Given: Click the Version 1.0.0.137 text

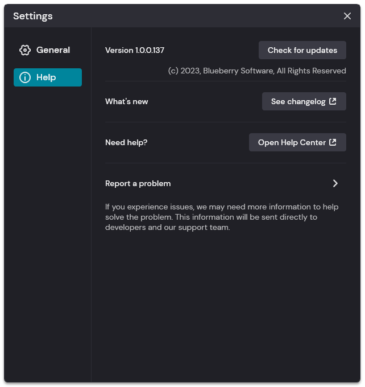Looking at the screenshot, I should pos(135,50).
